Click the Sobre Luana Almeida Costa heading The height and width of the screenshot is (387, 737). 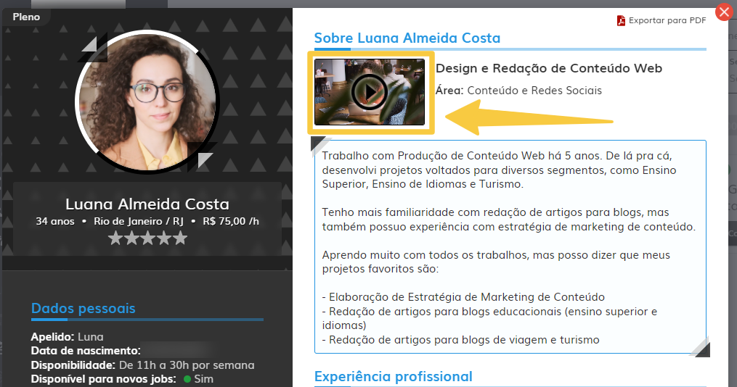tap(407, 38)
